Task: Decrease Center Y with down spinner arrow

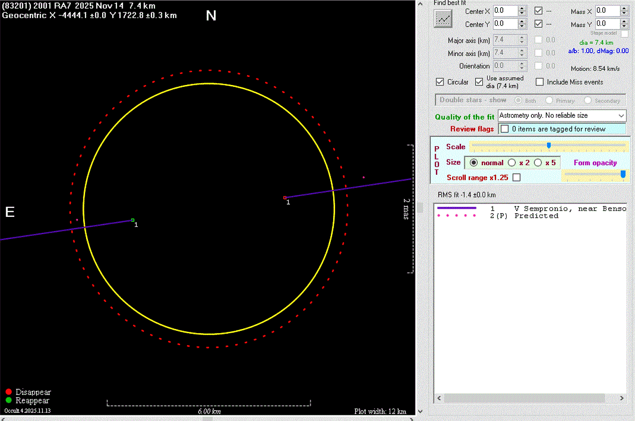Action: (x=522, y=27)
